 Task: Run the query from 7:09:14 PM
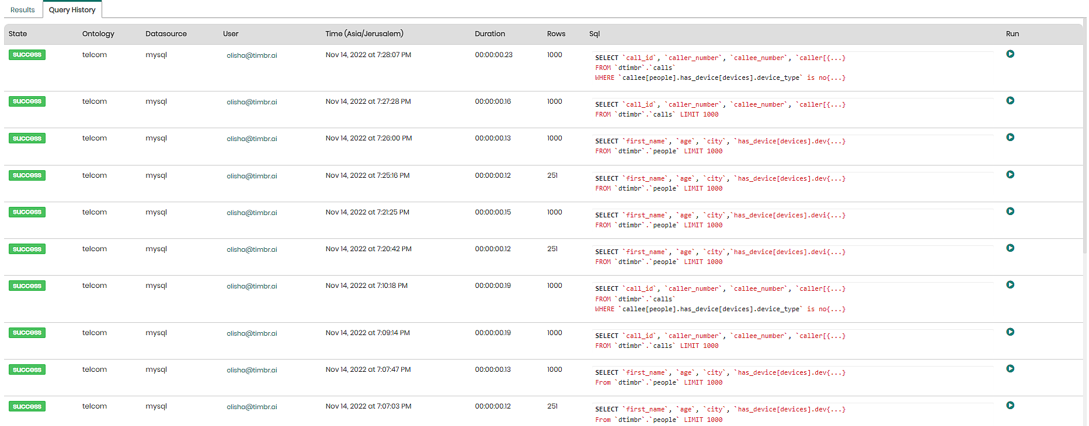[1010, 332]
